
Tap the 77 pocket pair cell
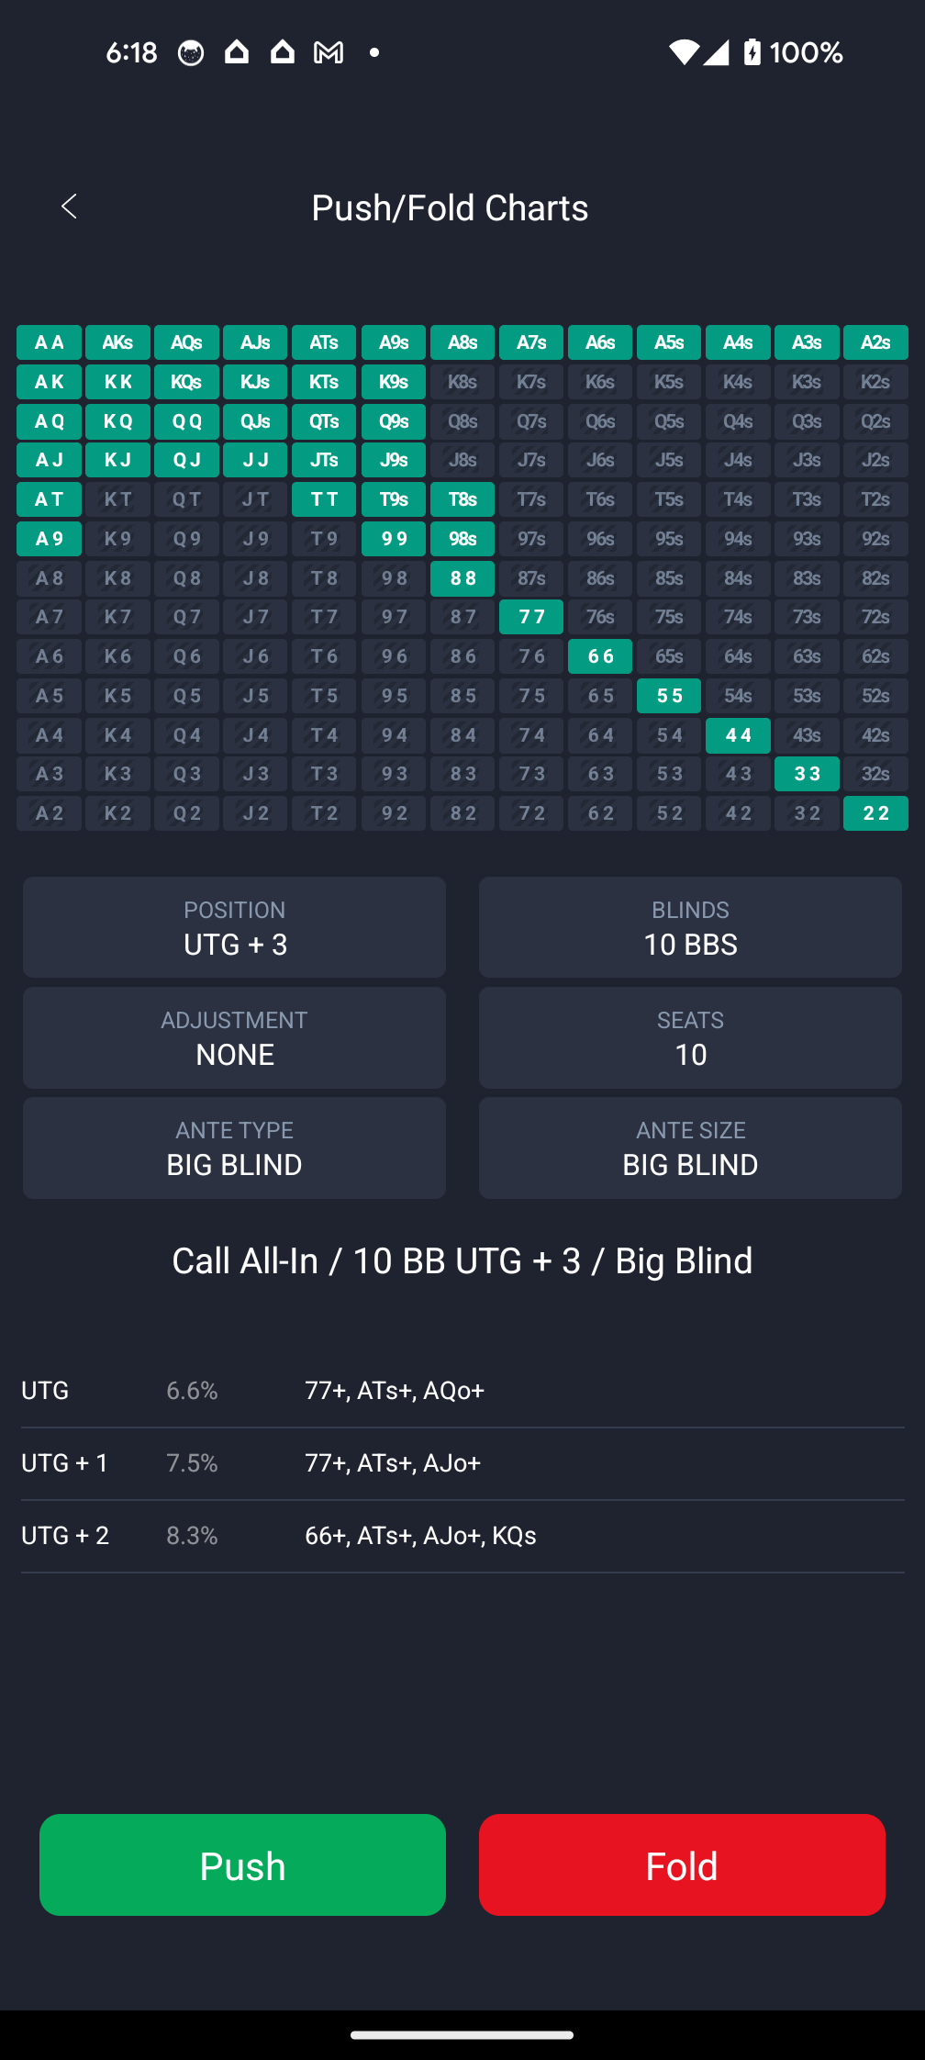pos(531,617)
